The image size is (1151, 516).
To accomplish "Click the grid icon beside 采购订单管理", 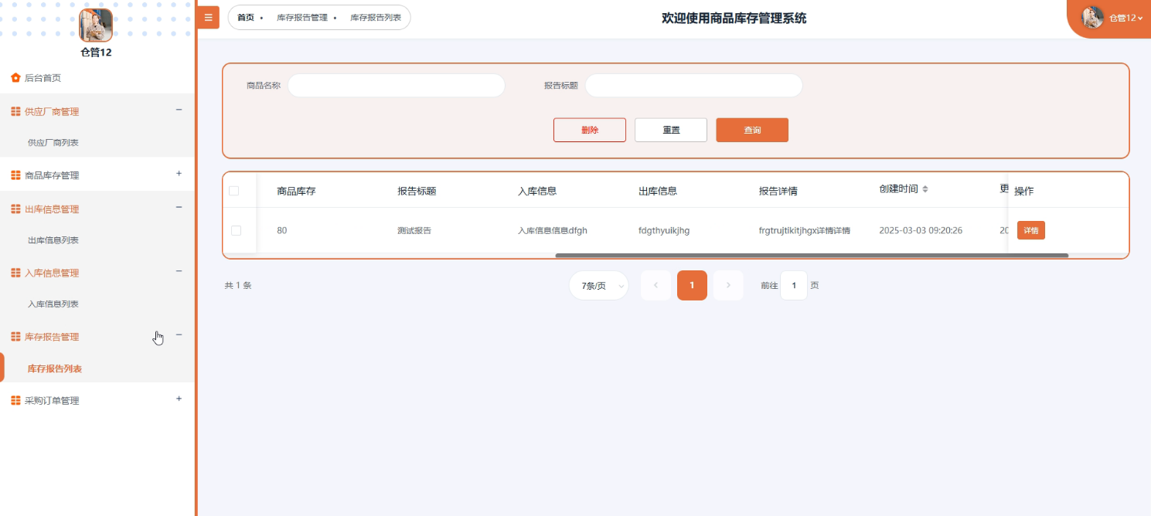I will point(15,401).
